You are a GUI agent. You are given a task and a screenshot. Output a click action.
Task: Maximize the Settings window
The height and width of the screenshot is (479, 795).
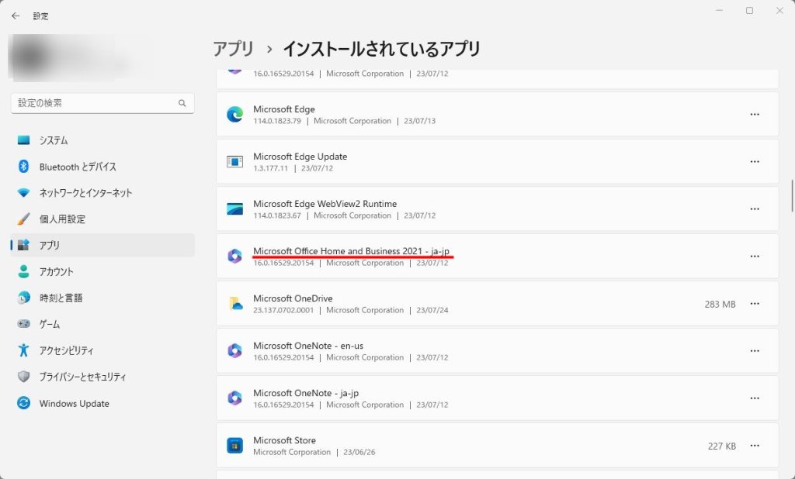click(x=749, y=11)
